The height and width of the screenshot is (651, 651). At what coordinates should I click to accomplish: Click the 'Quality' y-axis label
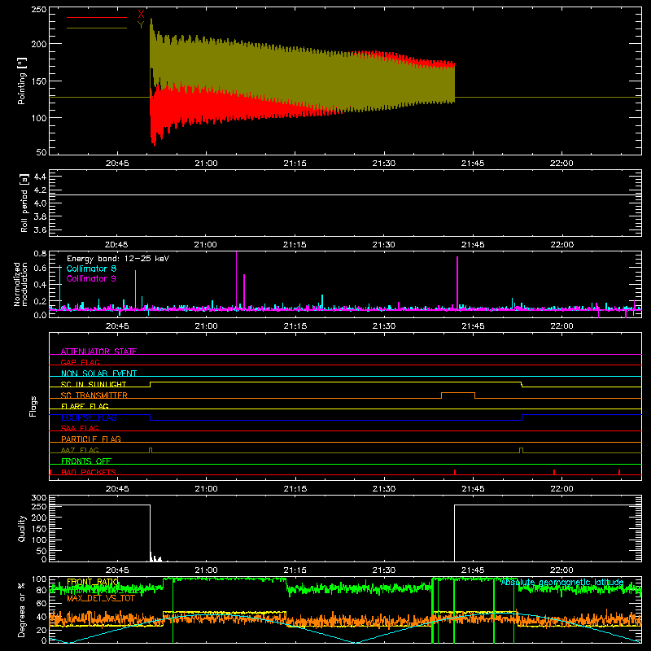pos(22,528)
